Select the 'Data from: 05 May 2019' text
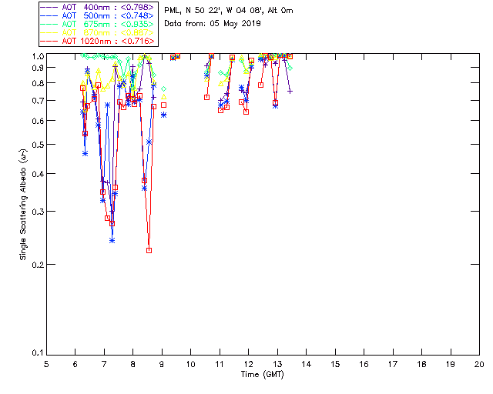 [213, 24]
